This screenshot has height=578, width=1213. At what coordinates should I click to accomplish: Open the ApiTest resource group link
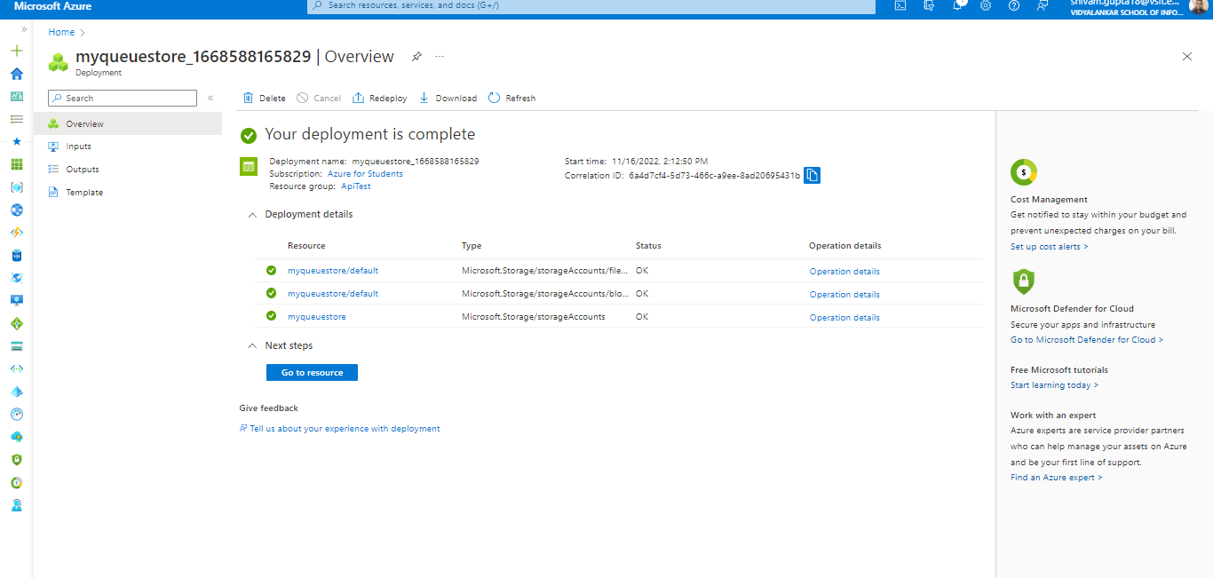tap(356, 186)
